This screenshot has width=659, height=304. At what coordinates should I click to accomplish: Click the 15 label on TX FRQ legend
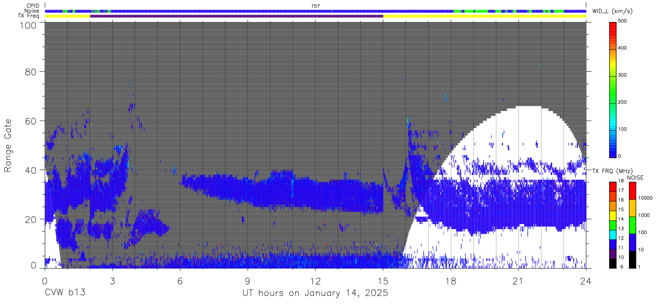click(620, 209)
